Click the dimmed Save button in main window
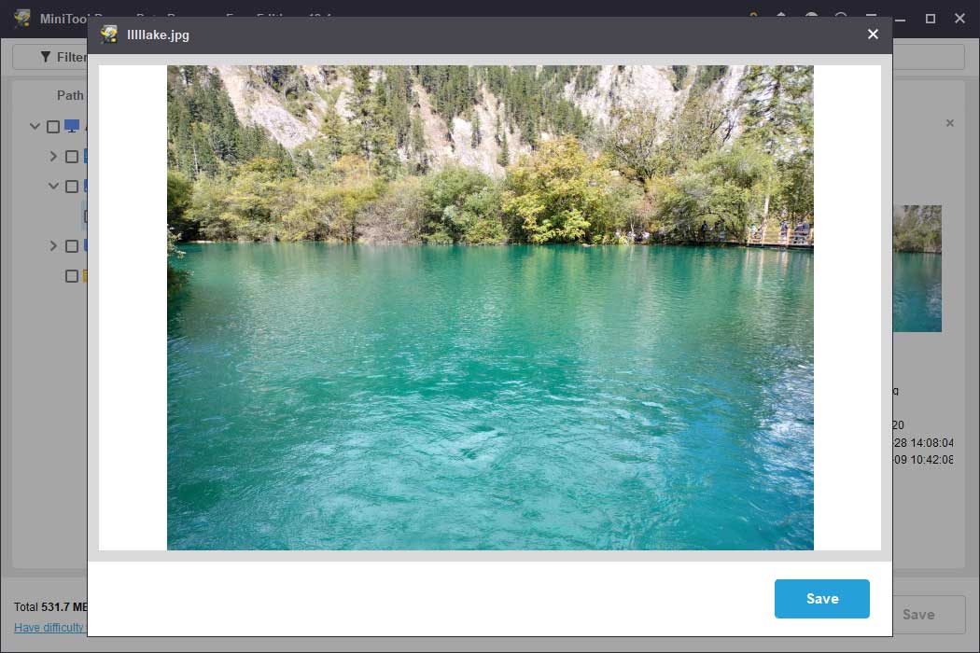The image size is (980, 653). (928, 614)
